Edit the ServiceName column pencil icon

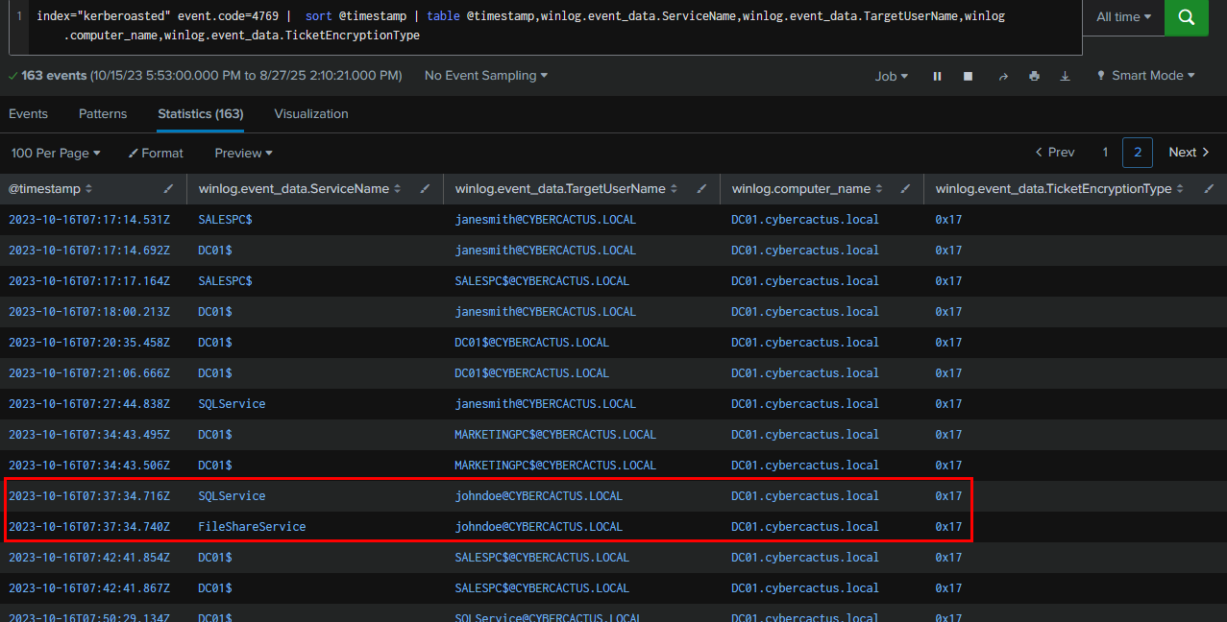[425, 189]
